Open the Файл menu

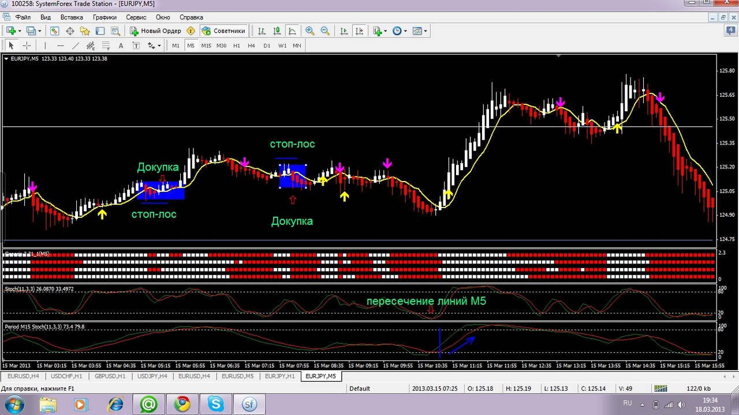click(23, 17)
